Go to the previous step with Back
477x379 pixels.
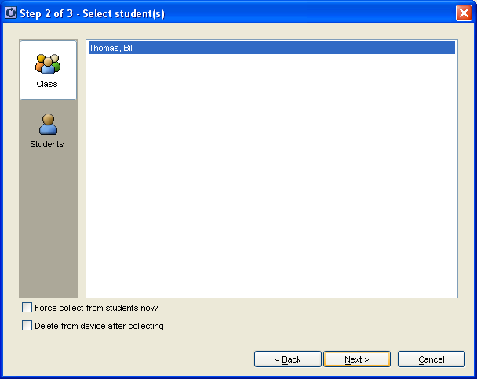coord(287,359)
